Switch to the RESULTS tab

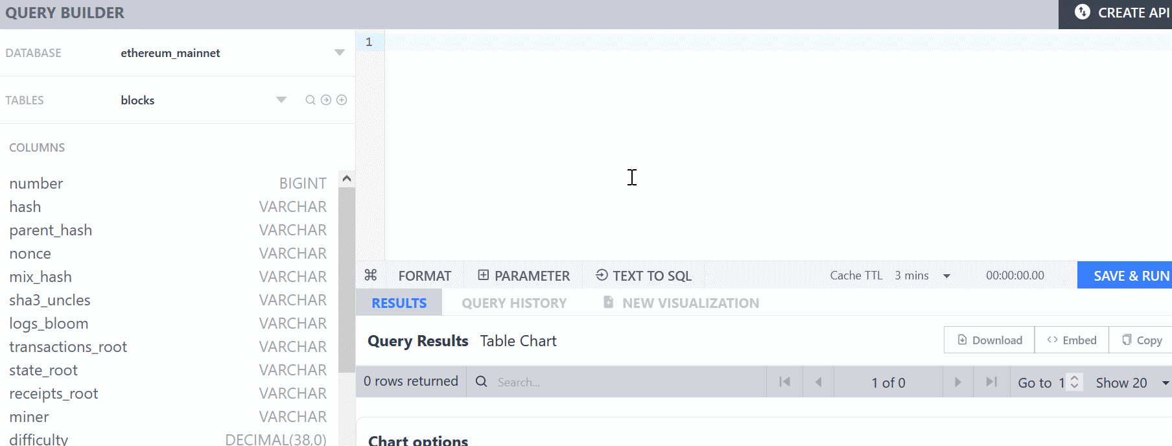(399, 303)
